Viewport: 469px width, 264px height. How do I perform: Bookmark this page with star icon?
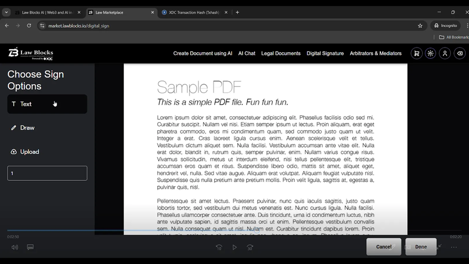(420, 26)
